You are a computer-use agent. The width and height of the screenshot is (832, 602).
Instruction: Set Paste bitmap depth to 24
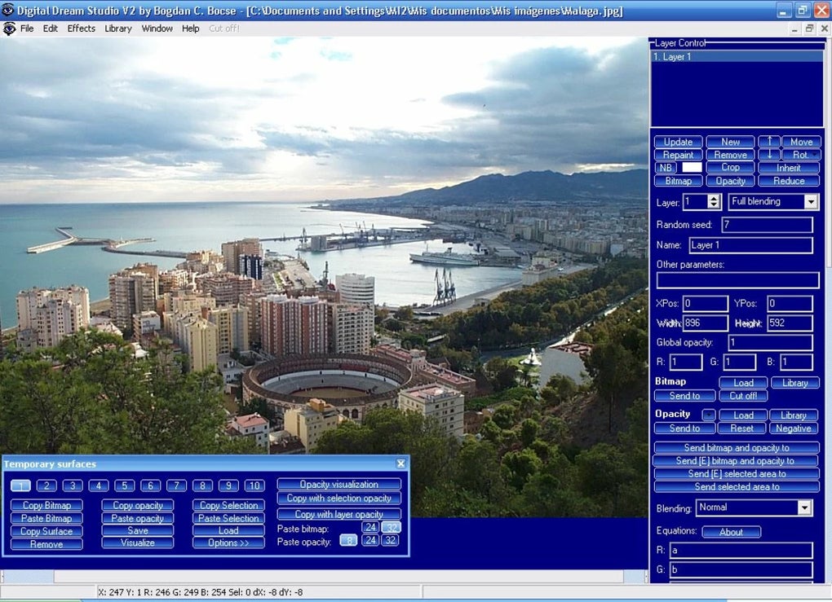tap(370, 527)
